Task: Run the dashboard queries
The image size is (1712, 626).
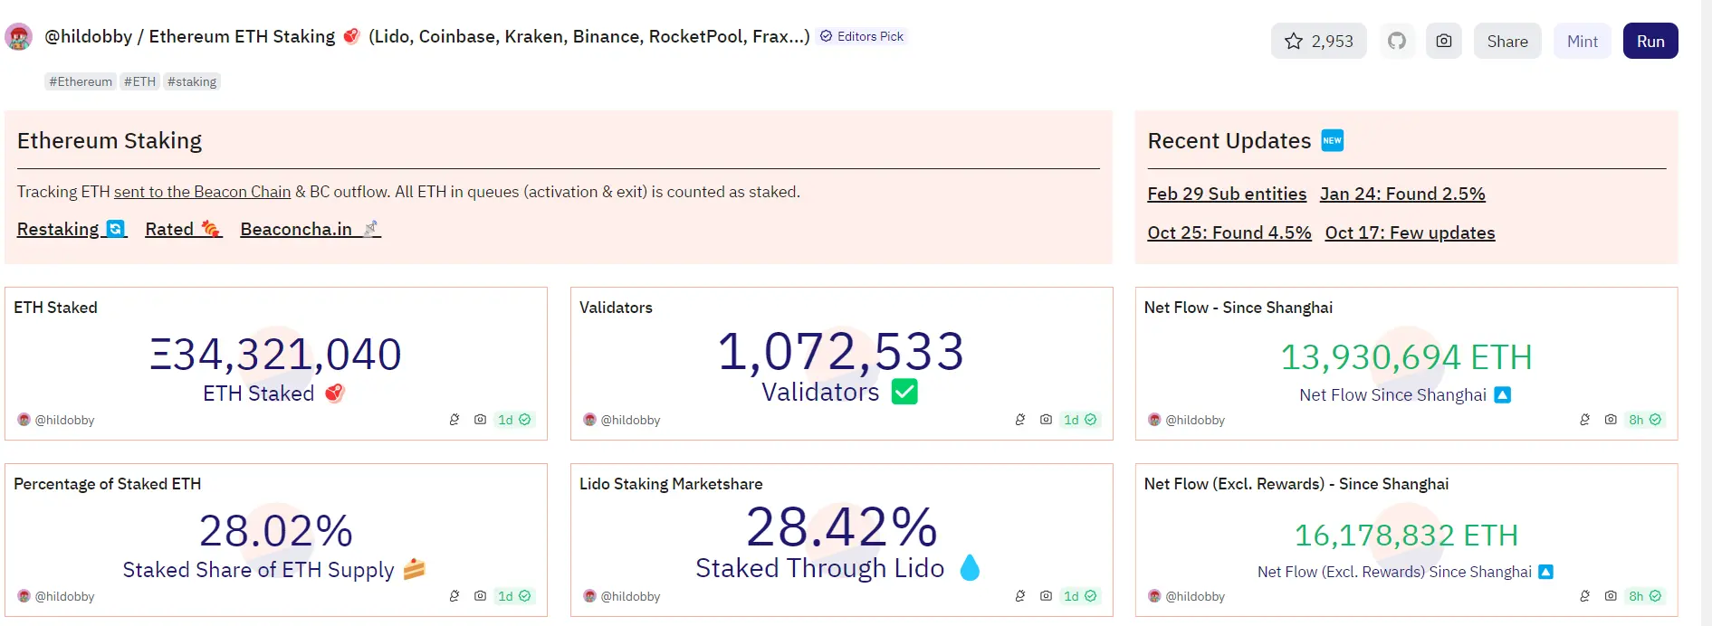Action: tap(1650, 42)
